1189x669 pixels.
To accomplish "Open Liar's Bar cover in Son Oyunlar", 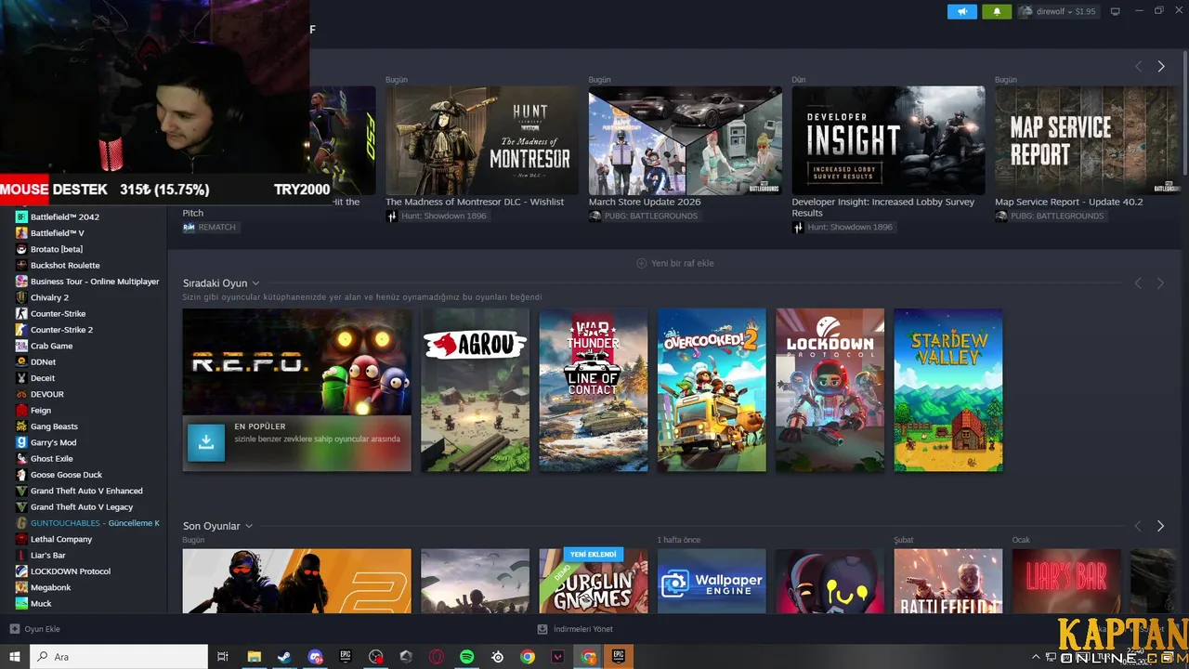I will (1066, 581).
